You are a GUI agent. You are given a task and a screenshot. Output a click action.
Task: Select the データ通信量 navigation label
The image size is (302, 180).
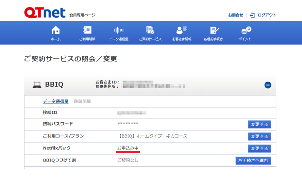tap(119, 39)
